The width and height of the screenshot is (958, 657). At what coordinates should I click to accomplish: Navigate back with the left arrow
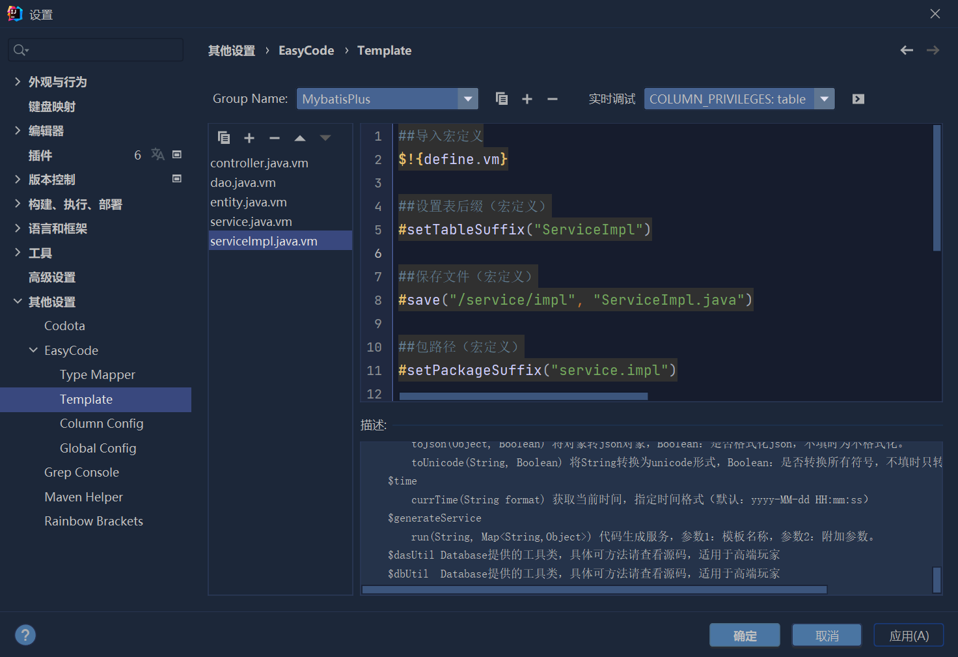tap(907, 50)
